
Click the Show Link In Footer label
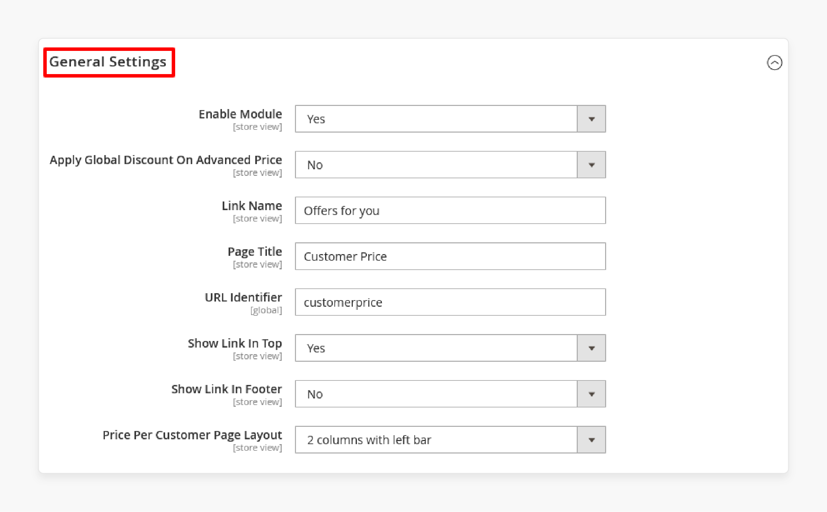[227, 389]
